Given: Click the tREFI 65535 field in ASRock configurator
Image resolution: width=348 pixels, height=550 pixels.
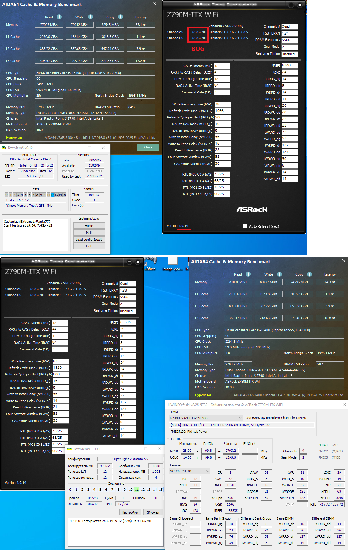Looking at the screenshot, I should [128, 322].
